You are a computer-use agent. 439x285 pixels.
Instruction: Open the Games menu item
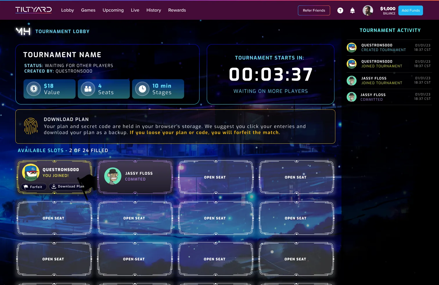88,10
